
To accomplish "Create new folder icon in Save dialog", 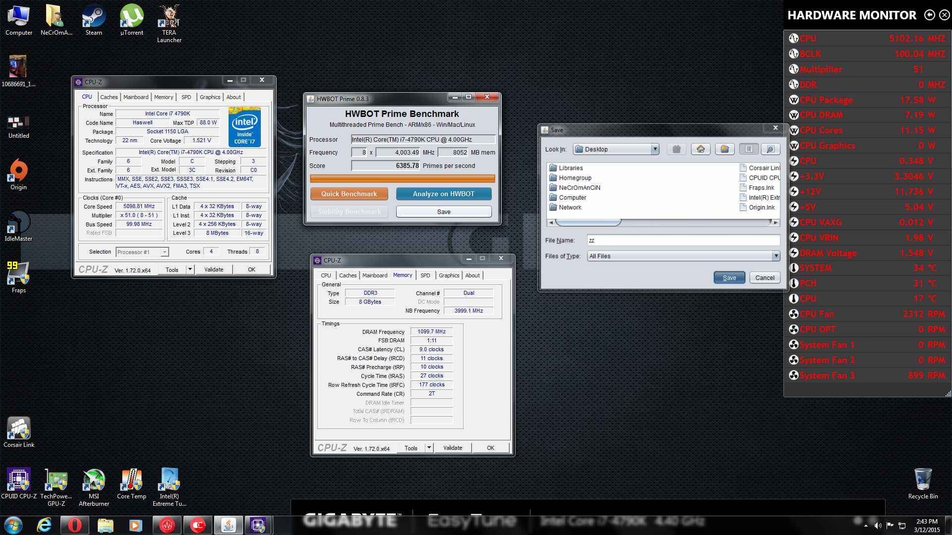I will coord(724,149).
